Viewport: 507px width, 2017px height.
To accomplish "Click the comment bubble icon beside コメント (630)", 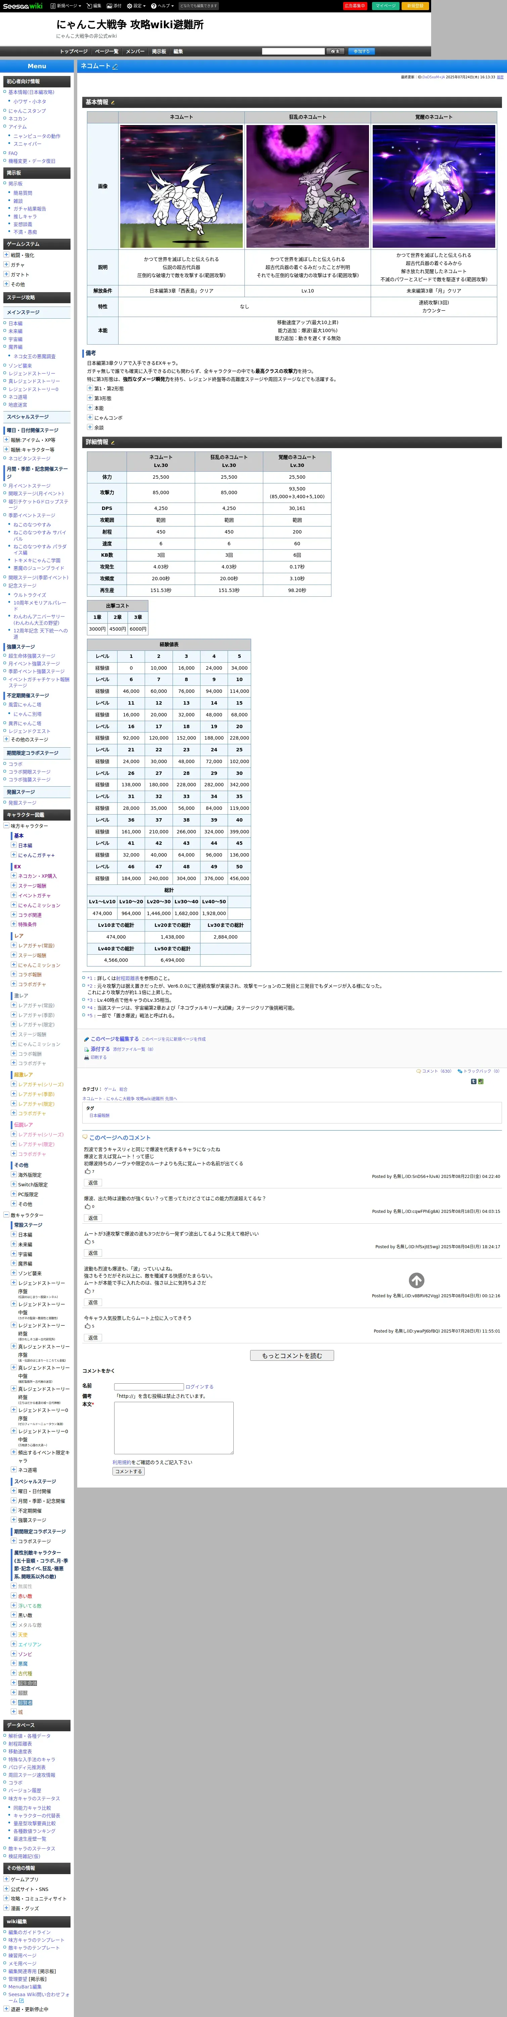I will coord(419,1071).
